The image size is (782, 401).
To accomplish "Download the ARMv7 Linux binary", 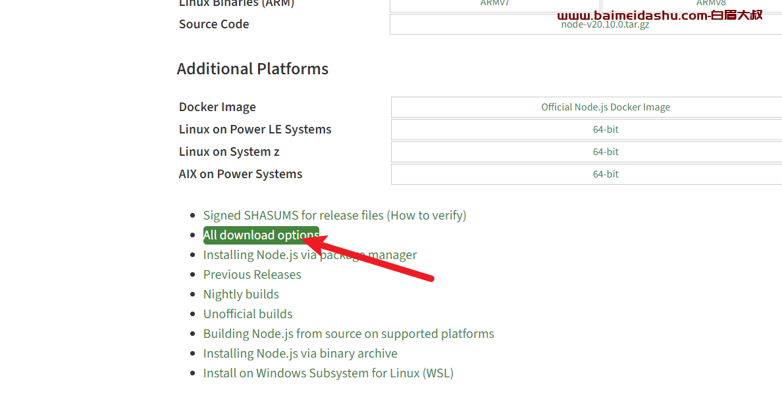I will 494,3.
